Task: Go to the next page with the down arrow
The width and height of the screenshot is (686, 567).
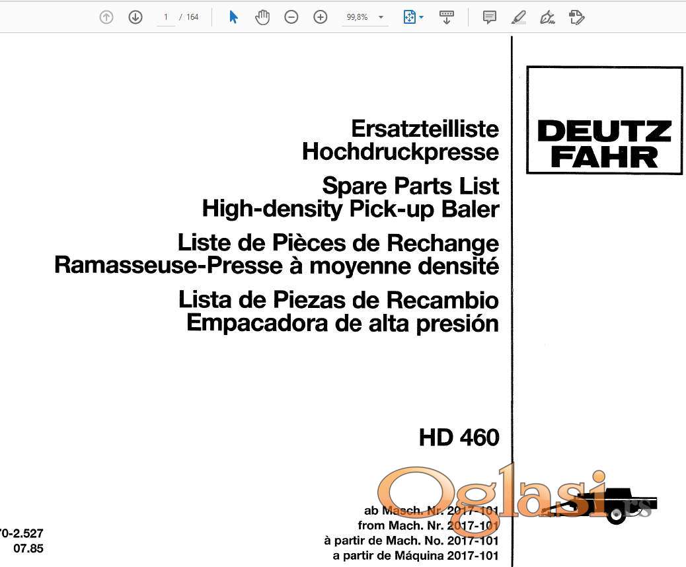Action: (x=135, y=17)
